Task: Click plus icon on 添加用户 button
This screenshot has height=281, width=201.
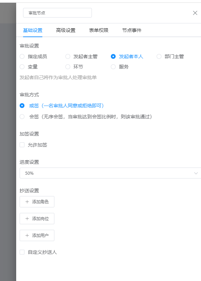Action: (27, 236)
